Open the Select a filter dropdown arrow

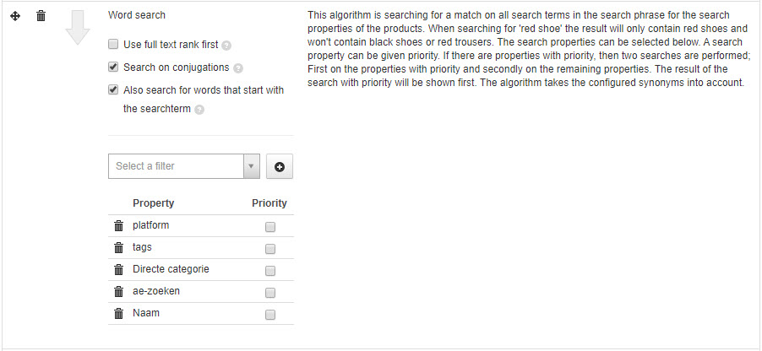(251, 166)
